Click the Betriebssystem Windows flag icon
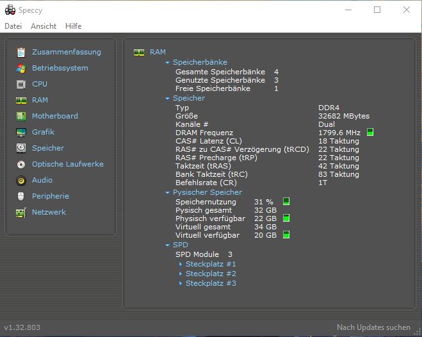 [x=21, y=69]
